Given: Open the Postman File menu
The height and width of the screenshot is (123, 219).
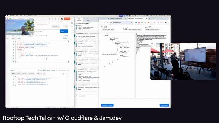Looking at the screenshot, I should click(x=17, y=16).
